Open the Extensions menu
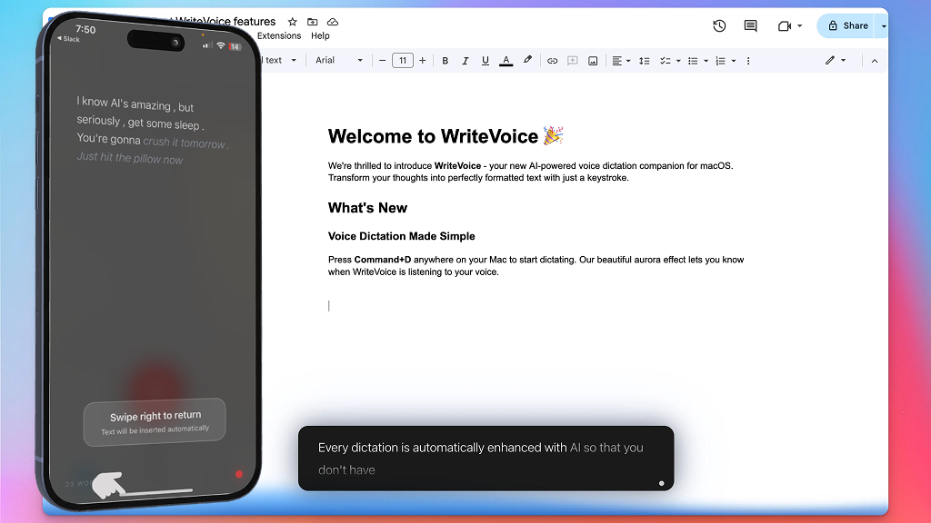This screenshot has width=931, height=523. tap(278, 35)
